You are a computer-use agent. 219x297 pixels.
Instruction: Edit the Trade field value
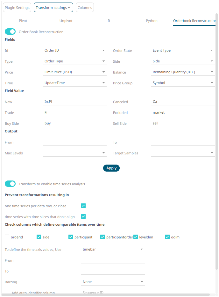pos(74,112)
